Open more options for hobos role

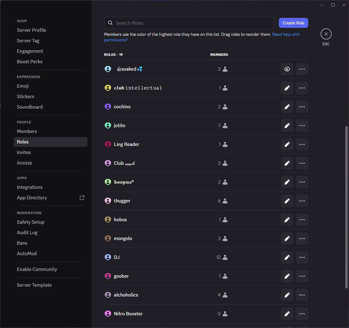pyautogui.click(x=302, y=220)
